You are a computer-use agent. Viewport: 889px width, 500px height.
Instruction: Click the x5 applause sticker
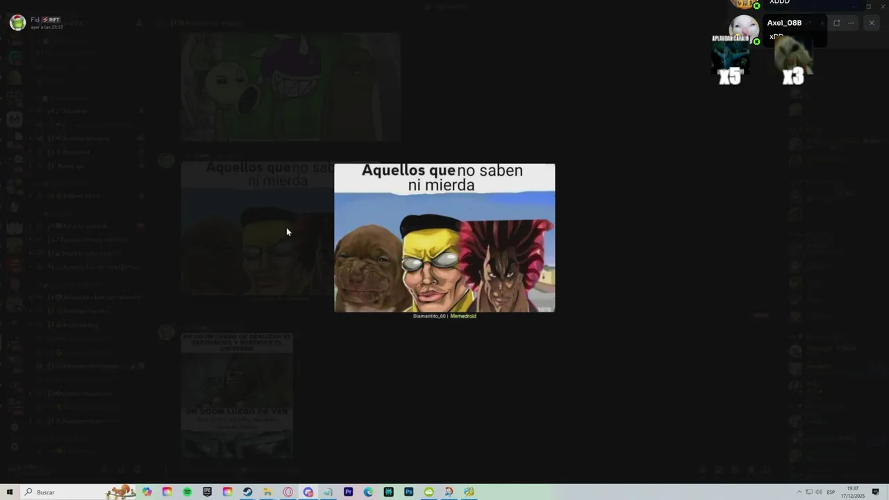730,60
